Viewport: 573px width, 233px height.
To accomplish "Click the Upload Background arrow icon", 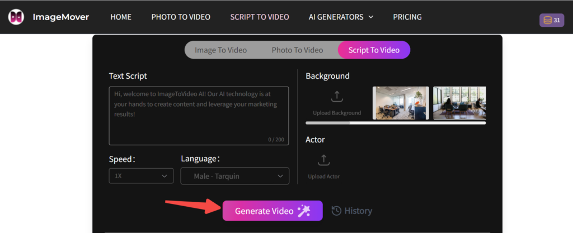I will (x=336, y=96).
